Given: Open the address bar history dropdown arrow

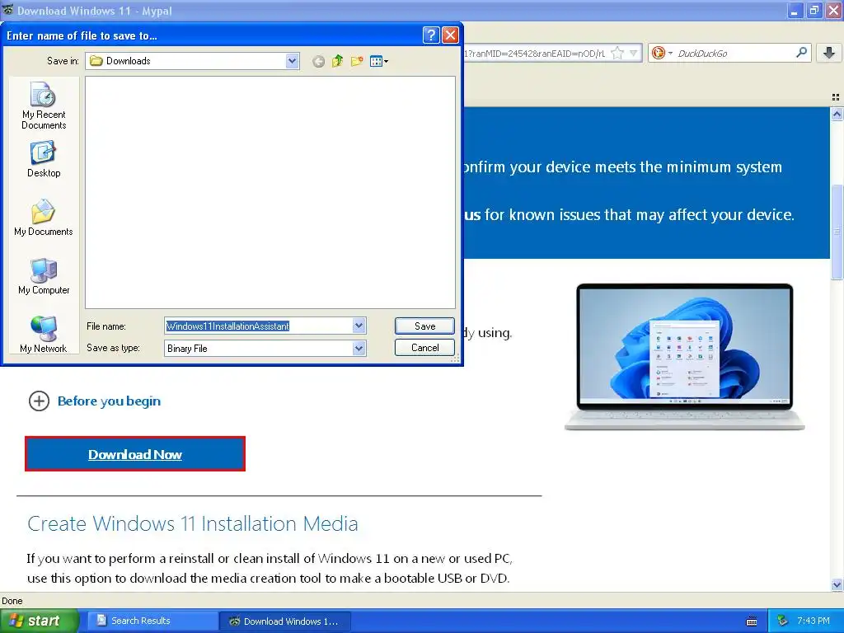Looking at the screenshot, I should 634,53.
